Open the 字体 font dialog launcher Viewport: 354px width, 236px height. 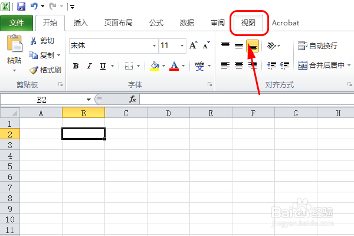(x=209, y=84)
